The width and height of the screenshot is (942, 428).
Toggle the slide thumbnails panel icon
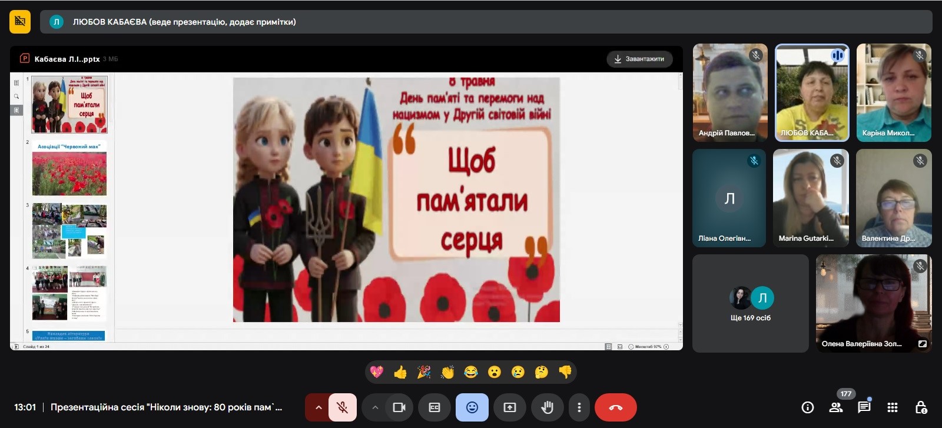click(x=16, y=110)
